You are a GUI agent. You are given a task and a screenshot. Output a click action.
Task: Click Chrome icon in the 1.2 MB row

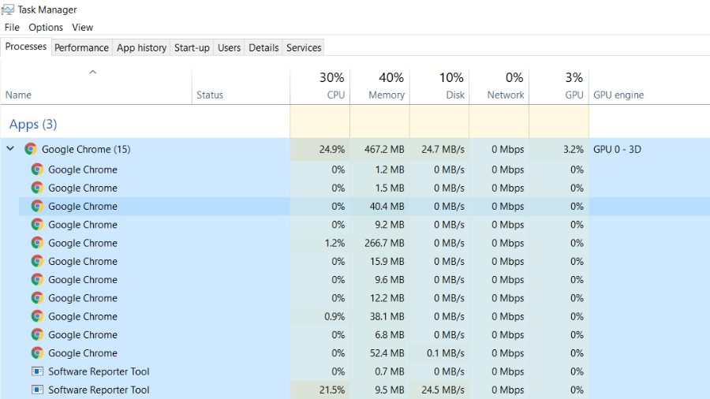[37, 170]
